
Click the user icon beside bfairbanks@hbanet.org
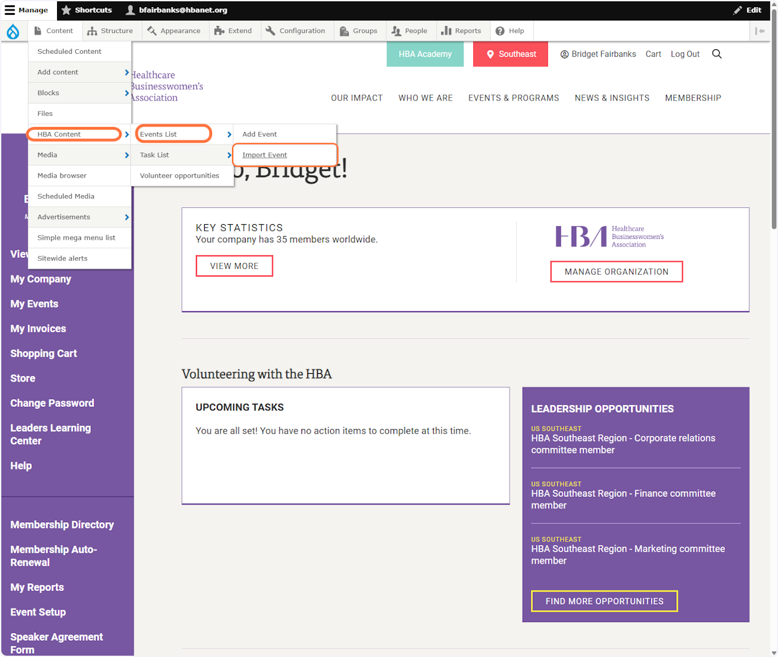point(130,10)
